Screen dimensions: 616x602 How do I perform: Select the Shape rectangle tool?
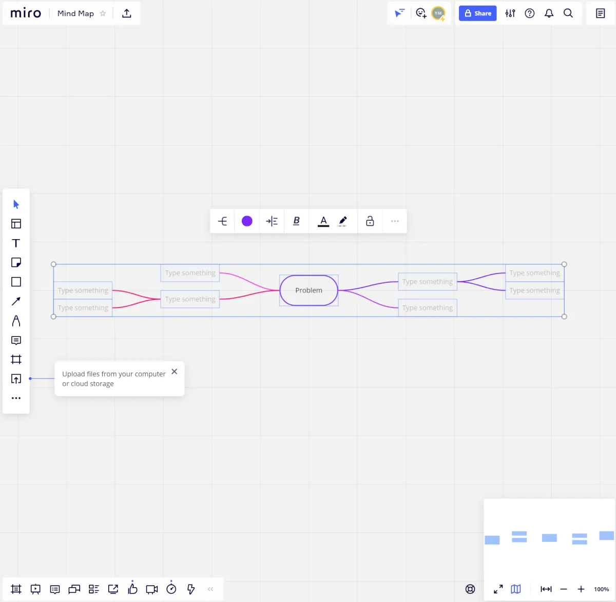(x=16, y=282)
